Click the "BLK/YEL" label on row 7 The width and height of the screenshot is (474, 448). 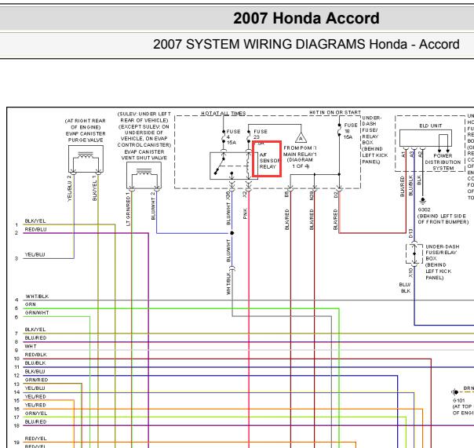coord(35,330)
